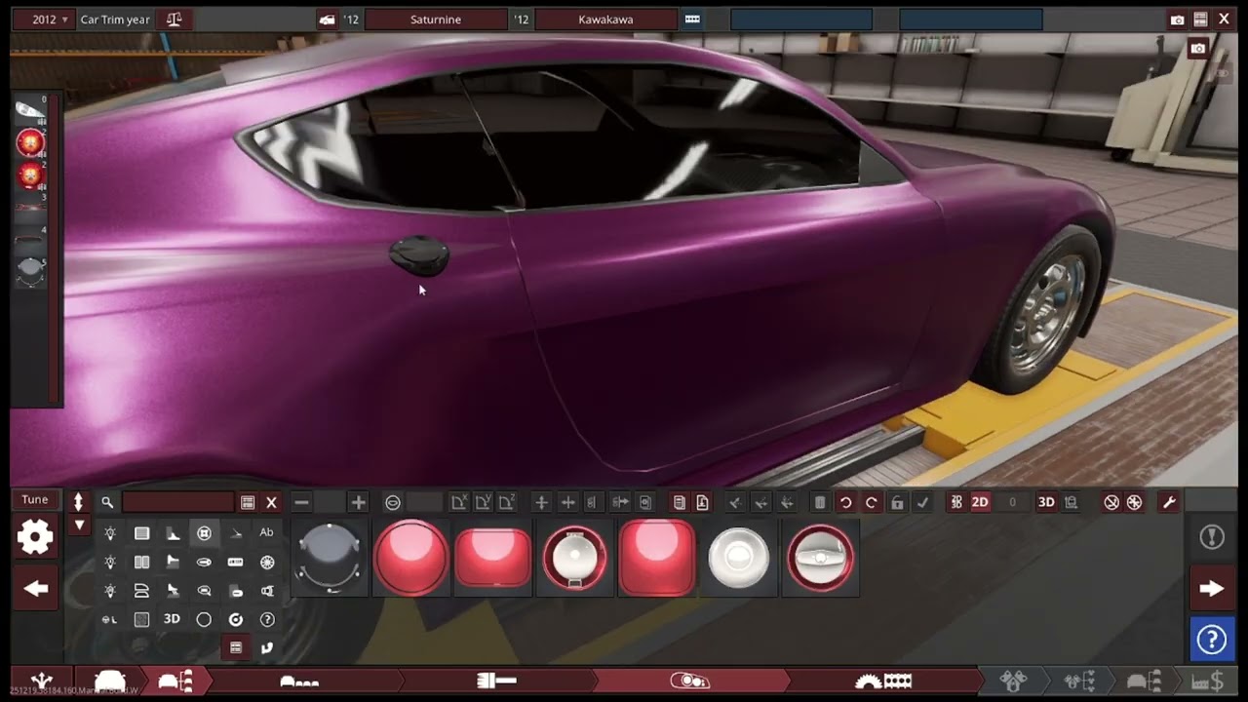The height and width of the screenshot is (702, 1248).
Task: Select the question mark misc category
Action: 266,619
